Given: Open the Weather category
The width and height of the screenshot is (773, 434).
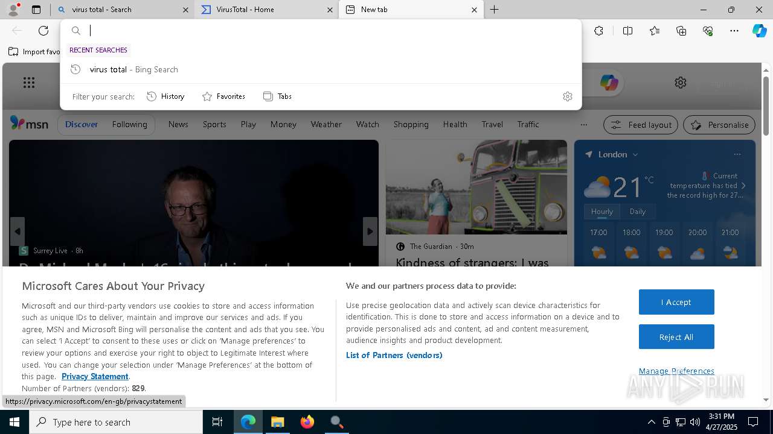Looking at the screenshot, I should [x=326, y=124].
